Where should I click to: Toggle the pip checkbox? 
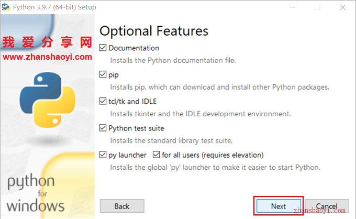pyautogui.click(x=103, y=74)
